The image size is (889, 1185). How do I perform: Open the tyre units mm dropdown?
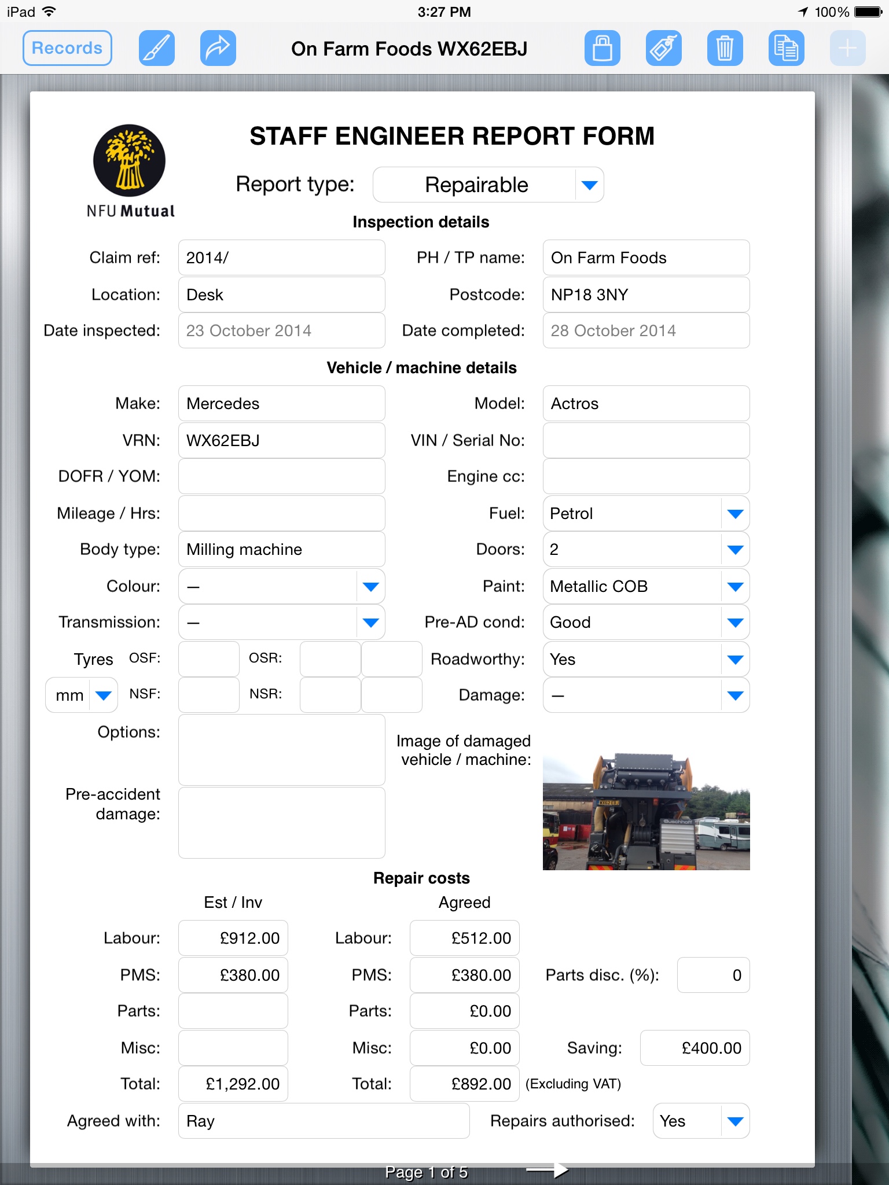click(x=82, y=695)
